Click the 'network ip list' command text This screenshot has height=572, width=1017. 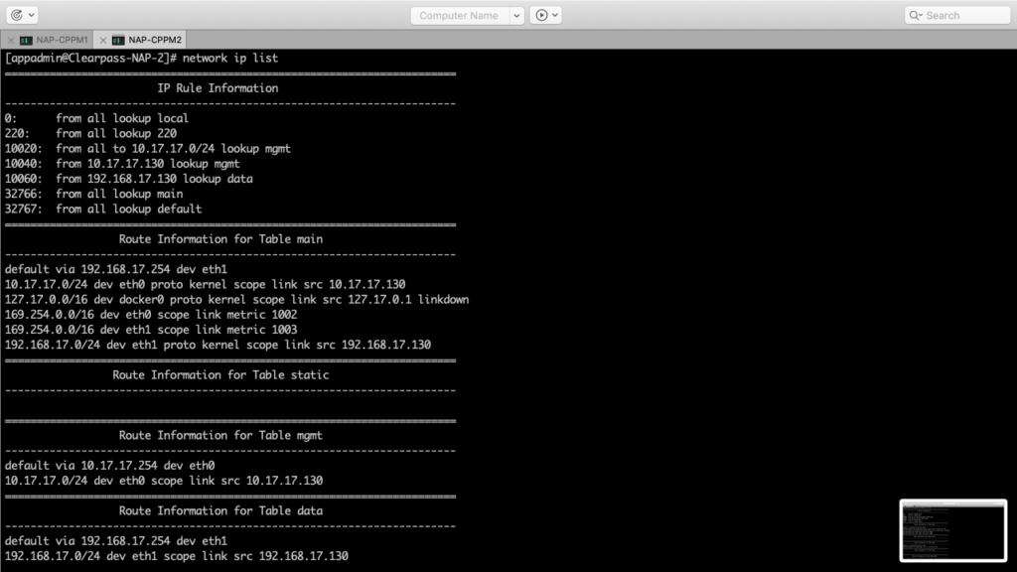230,59
